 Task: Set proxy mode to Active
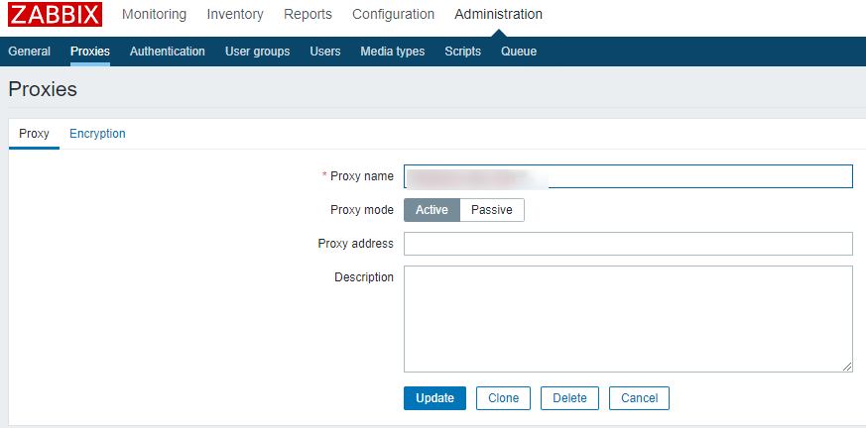[x=432, y=210]
